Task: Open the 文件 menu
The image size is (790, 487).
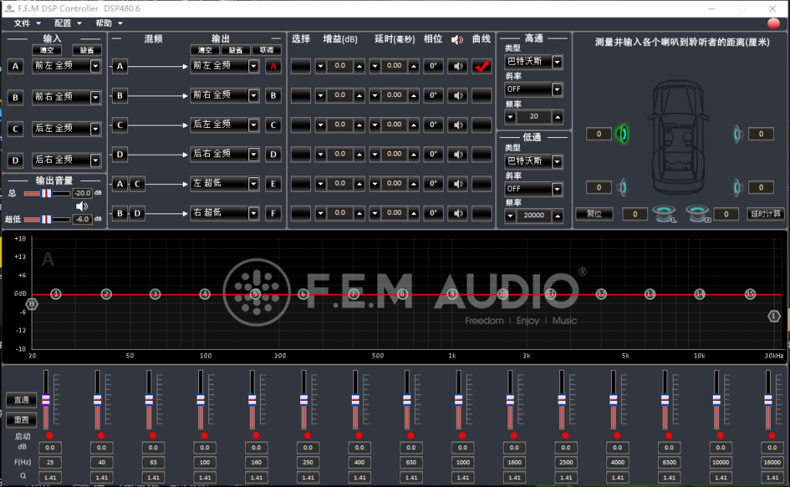Action: [x=27, y=23]
